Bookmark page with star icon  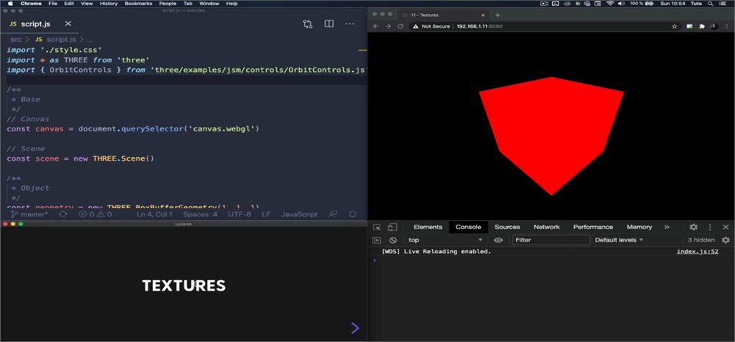tap(674, 26)
